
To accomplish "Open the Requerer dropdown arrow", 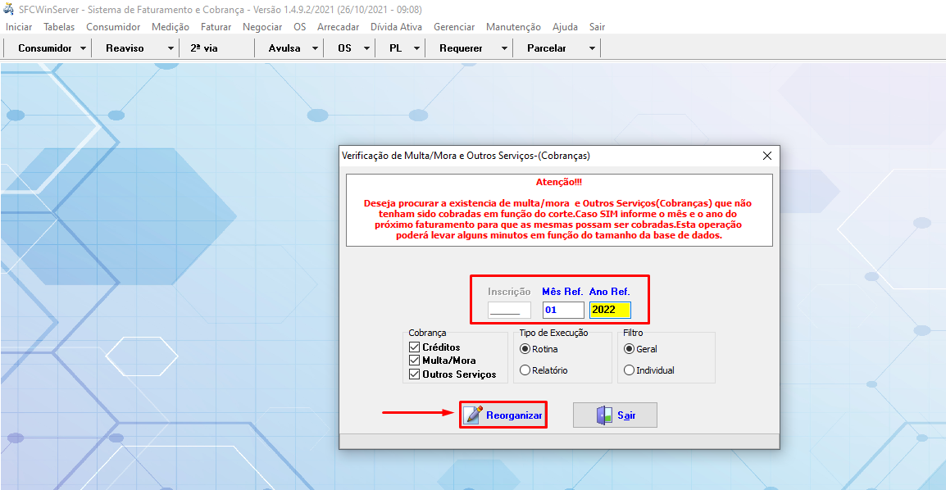I will point(504,48).
